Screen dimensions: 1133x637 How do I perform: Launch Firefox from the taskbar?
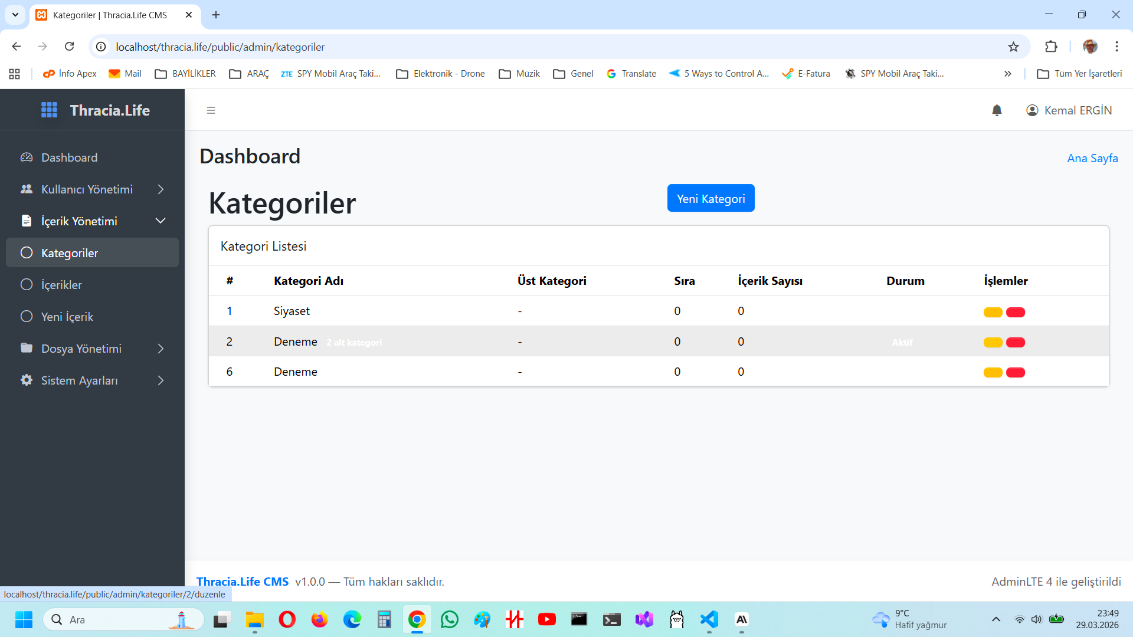320,619
